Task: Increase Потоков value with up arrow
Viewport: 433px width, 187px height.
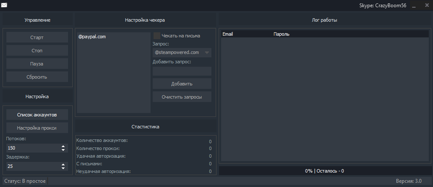Action: point(63,147)
